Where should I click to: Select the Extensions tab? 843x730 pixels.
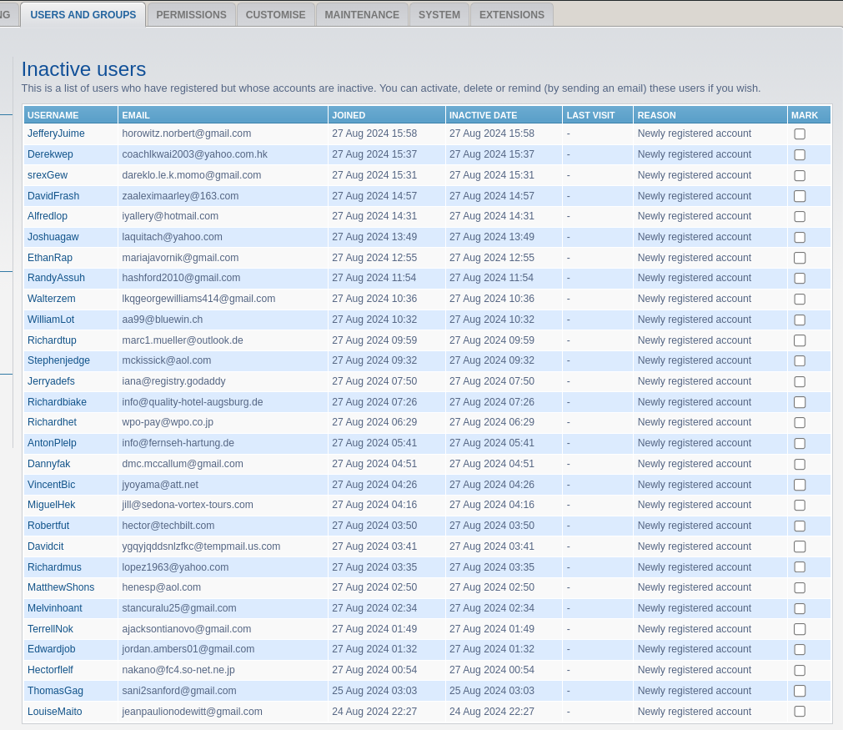pos(511,15)
